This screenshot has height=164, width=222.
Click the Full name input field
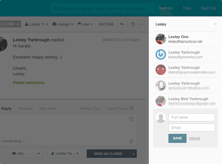click(x=192, y=117)
